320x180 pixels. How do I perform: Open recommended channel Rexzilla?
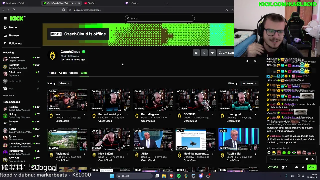coord(21,108)
